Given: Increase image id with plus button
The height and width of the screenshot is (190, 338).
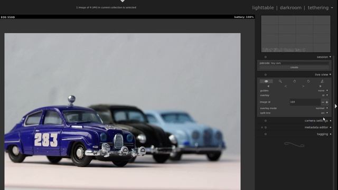Looking at the screenshot, I should 327,102.
